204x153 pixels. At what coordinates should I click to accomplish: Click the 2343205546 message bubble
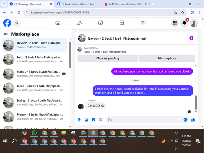95,106
